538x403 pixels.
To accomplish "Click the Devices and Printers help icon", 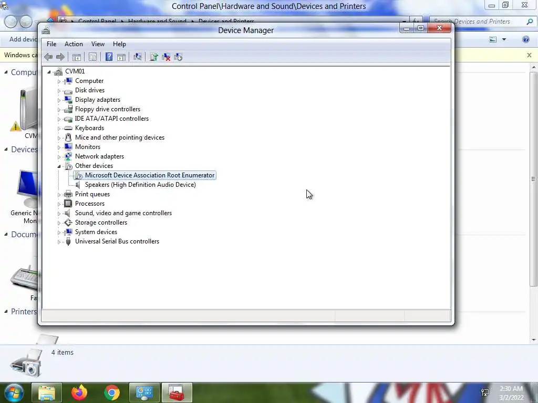I will coord(525,39).
